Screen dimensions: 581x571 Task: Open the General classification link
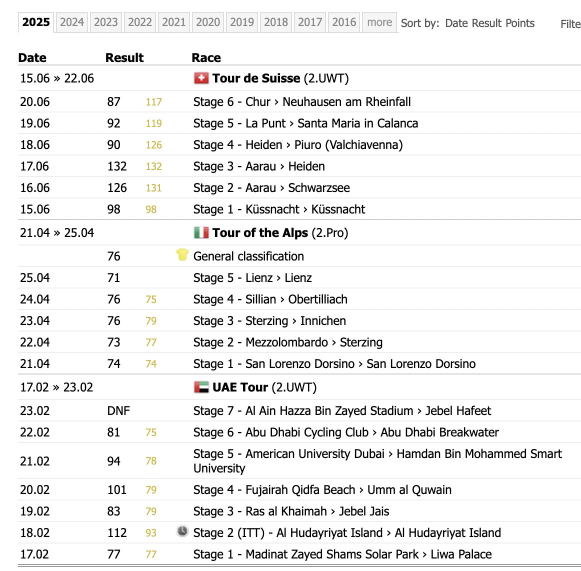[x=248, y=256]
